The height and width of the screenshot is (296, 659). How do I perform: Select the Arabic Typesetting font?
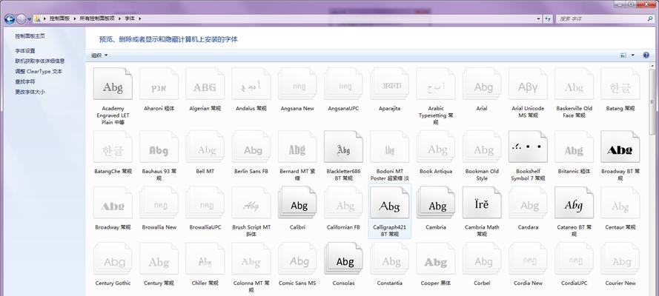[435, 84]
